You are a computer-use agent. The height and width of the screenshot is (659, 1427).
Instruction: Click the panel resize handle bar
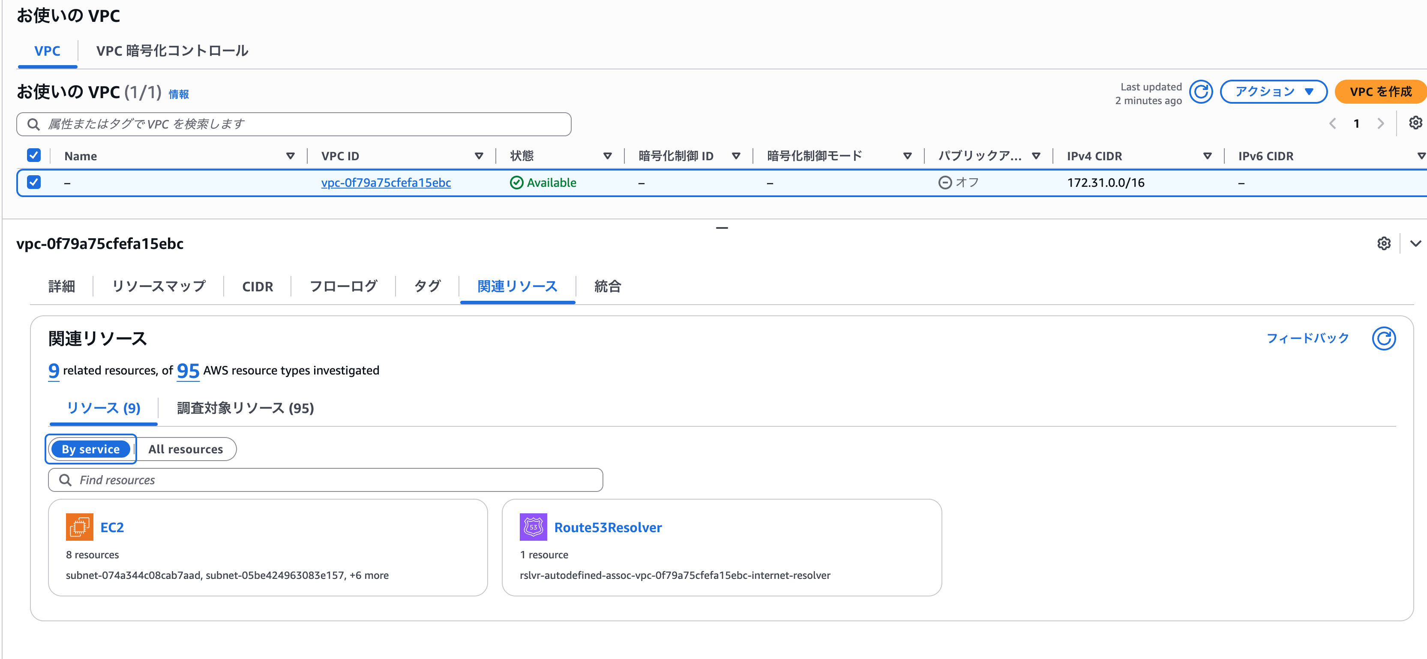[721, 228]
